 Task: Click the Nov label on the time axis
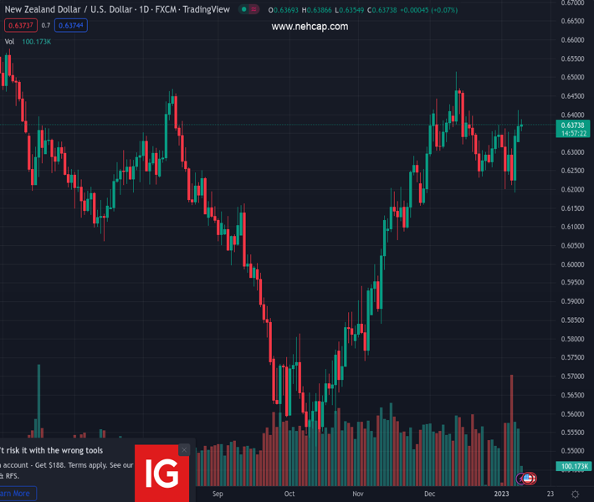click(357, 494)
